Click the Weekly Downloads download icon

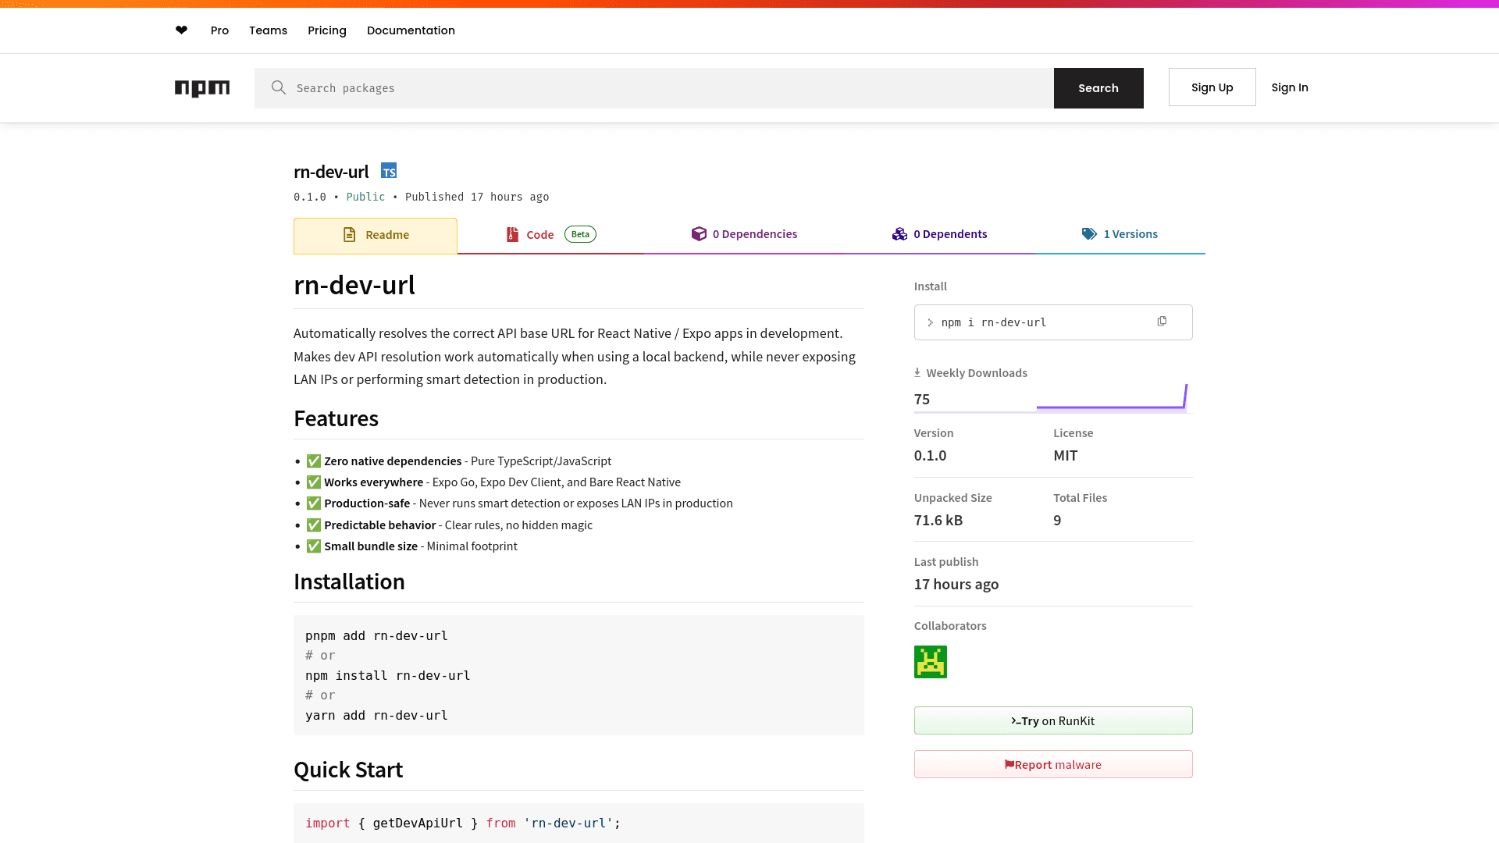[917, 372]
